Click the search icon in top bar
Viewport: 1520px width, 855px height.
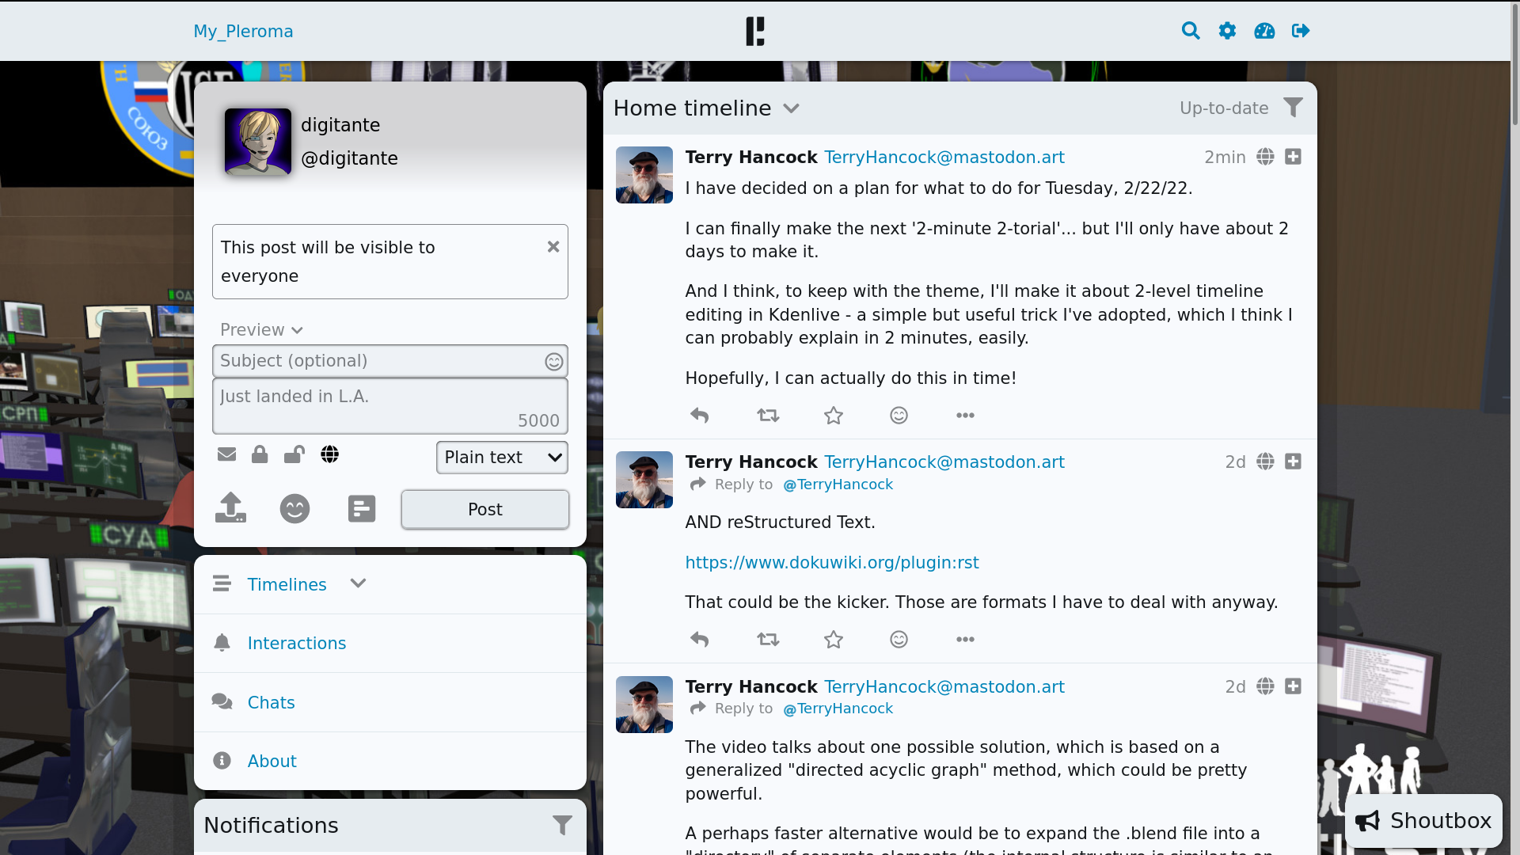coord(1190,31)
